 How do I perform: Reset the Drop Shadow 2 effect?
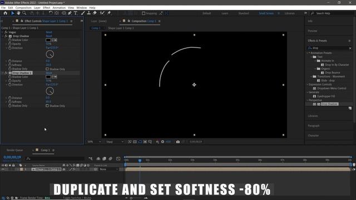point(49,73)
